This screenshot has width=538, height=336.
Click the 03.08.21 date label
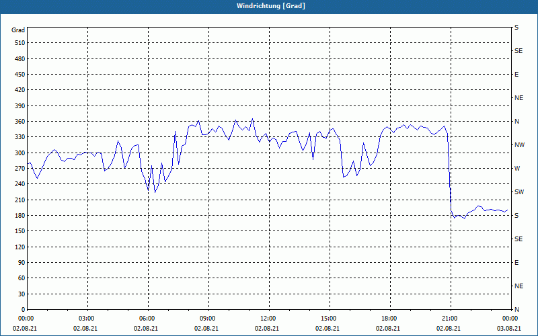pyautogui.click(x=509, y=328)
